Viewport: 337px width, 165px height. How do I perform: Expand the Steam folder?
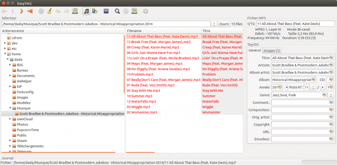click(x=10, y=141)
